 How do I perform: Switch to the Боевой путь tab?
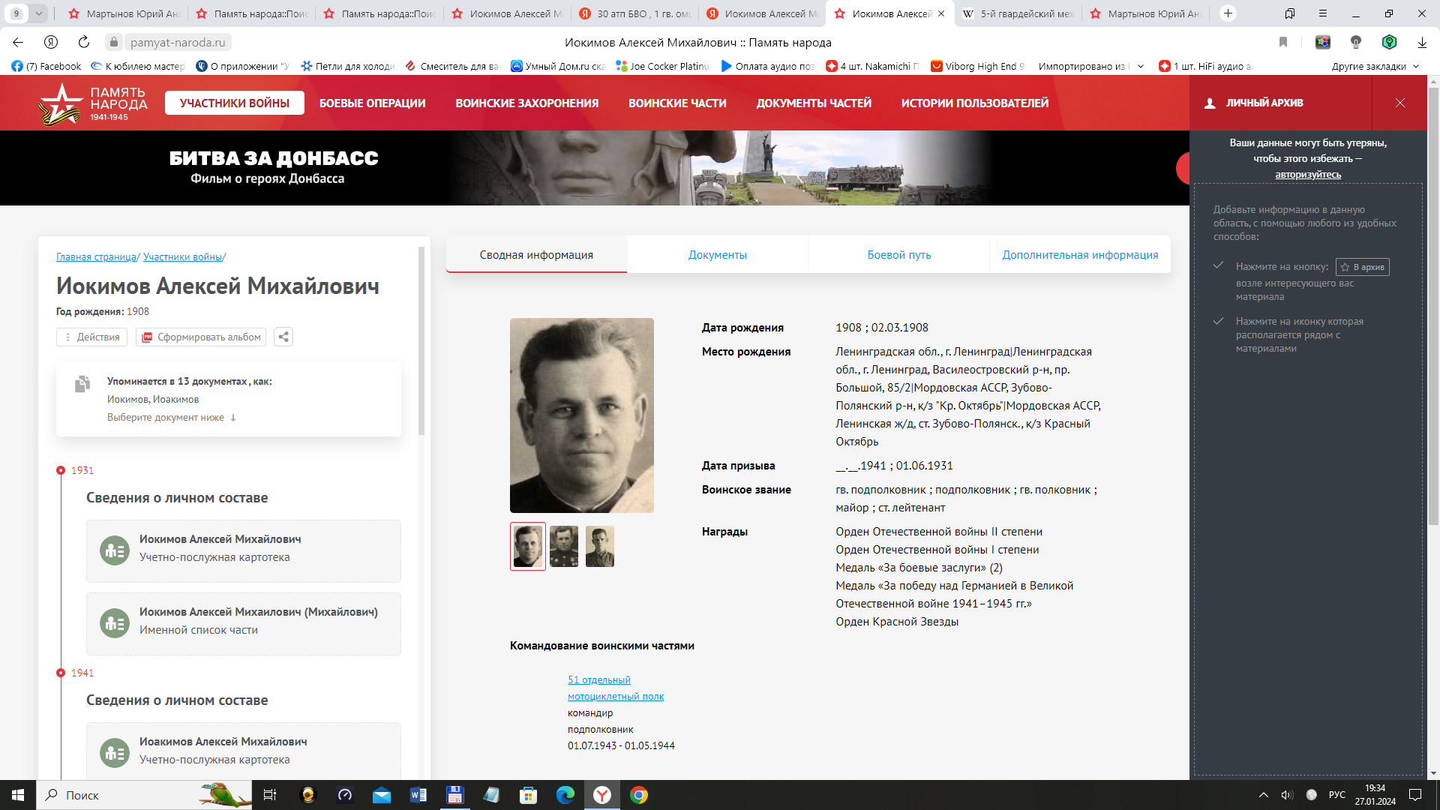click(x=899, y=254)
